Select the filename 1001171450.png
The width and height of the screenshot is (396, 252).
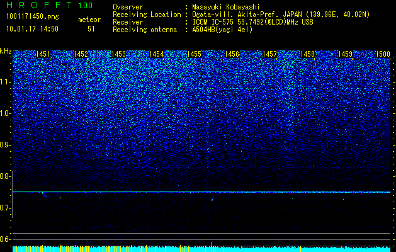(33, 17)
